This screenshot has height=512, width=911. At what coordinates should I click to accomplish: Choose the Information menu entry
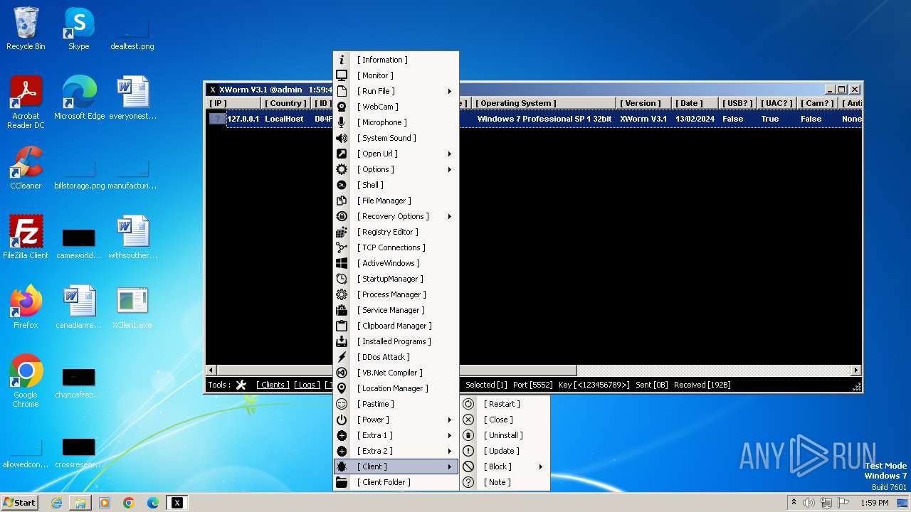click(396, 60)
